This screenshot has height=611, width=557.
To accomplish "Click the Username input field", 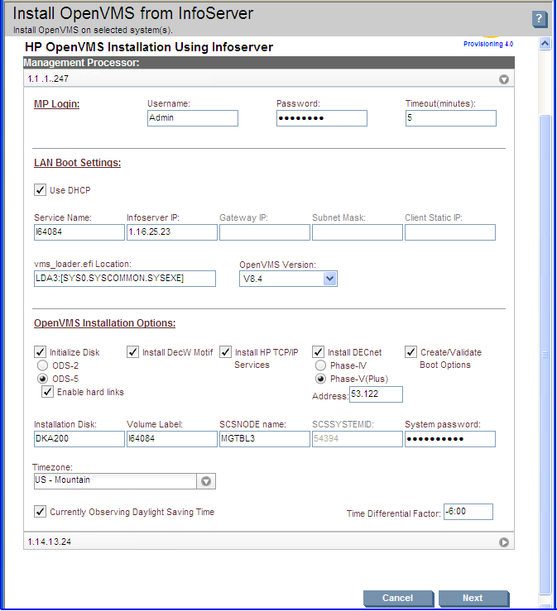I will [193, 118].
